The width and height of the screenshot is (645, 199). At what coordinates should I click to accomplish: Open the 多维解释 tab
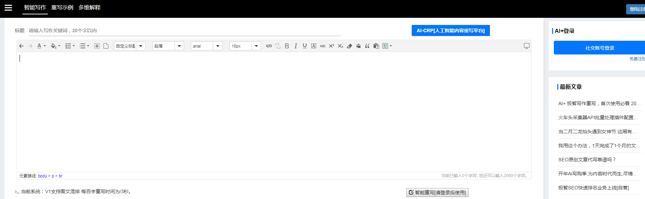point(89,8)
